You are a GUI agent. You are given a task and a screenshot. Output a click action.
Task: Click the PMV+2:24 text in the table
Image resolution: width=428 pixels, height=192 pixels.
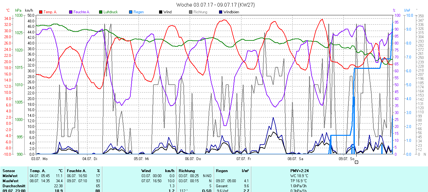pyautogui.click(x=300, y=171)
